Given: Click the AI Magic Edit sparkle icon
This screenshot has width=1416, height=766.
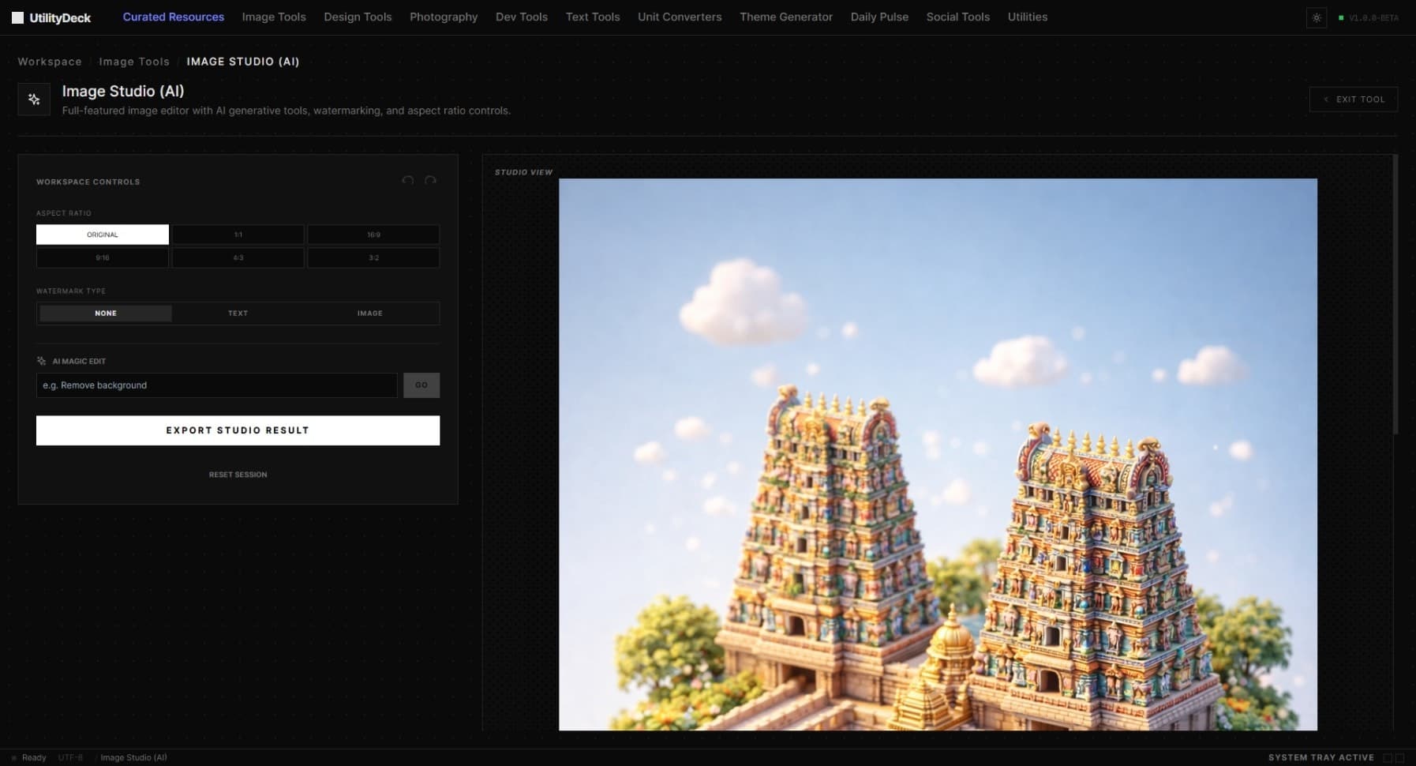Looking at the screenshot, I should [x=40, y=361].
